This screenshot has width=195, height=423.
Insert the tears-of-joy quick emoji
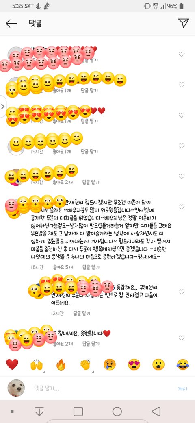(x=183, y=364)
